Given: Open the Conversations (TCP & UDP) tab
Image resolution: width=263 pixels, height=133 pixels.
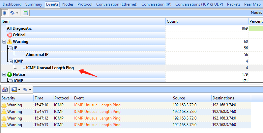Looking at the screenshot, I should [199, 4].
